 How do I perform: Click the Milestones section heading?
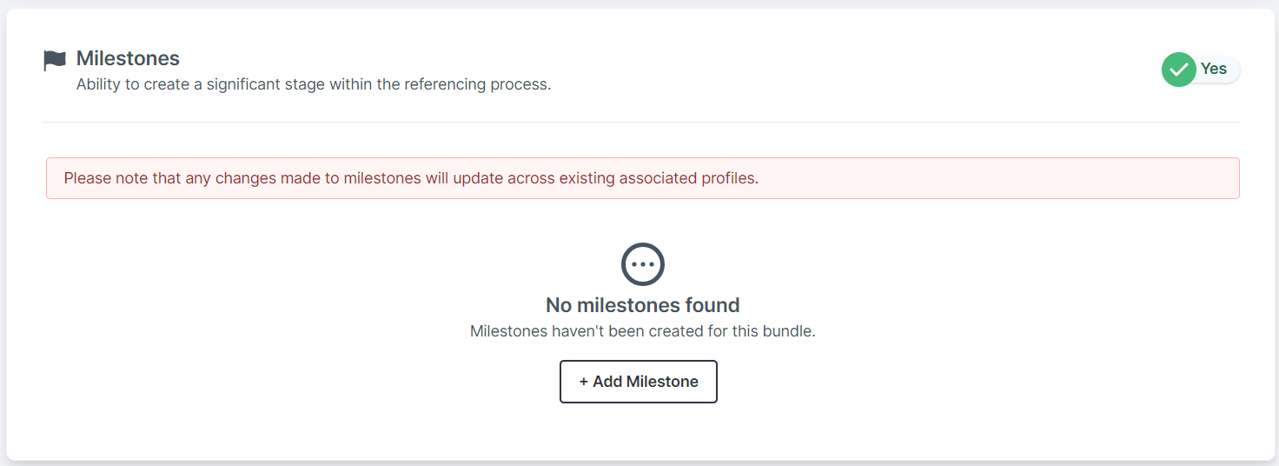[128, 58]
